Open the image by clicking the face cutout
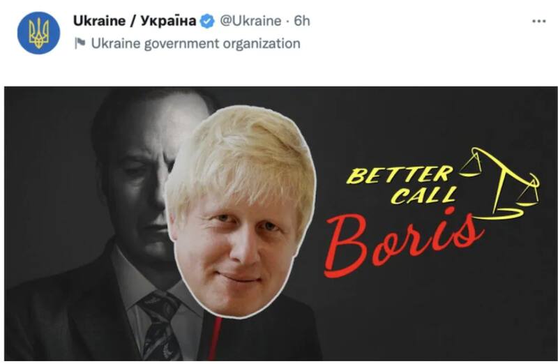Image resolution: width=558 pixels, height=364 pixels. click(240, 211)
